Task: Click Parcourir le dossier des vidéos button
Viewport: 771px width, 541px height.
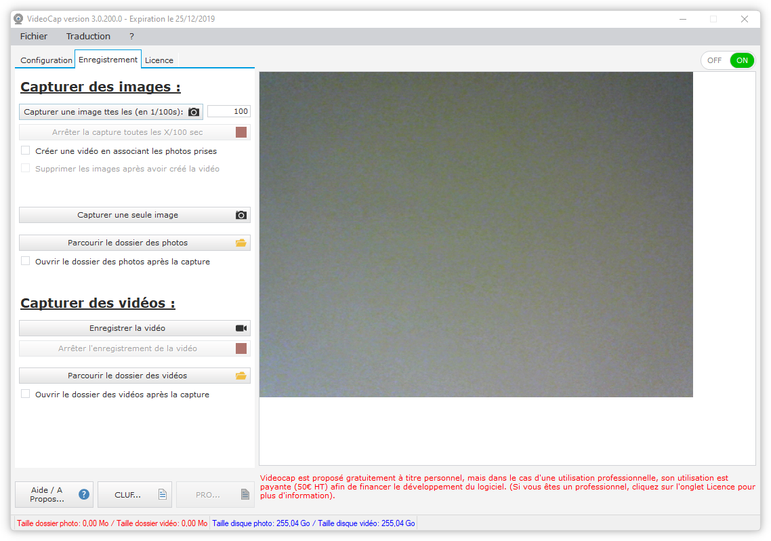Action: 127,376
